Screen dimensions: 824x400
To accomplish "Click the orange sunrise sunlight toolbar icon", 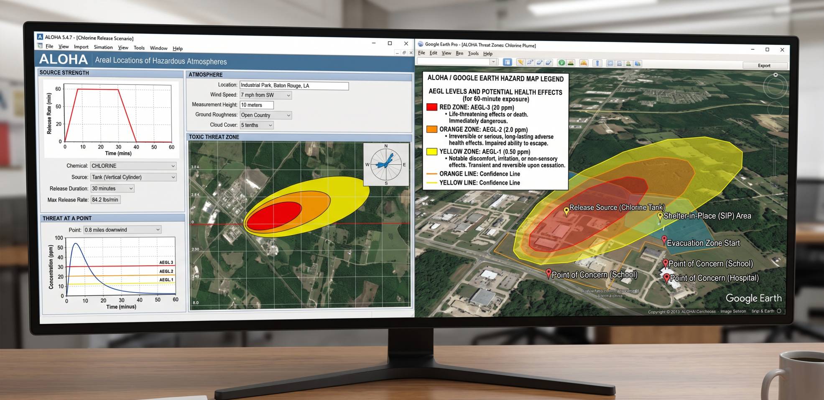I will coord(584,63).
